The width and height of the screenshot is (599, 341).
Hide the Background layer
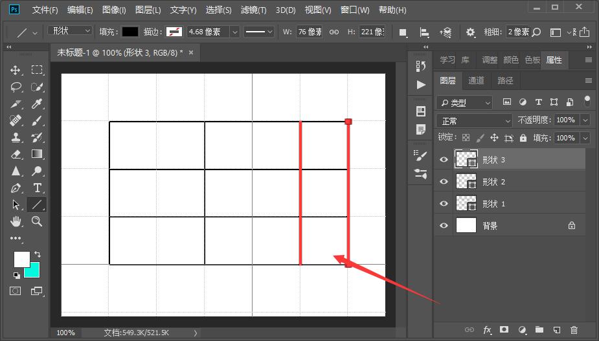tap(444, 226)
